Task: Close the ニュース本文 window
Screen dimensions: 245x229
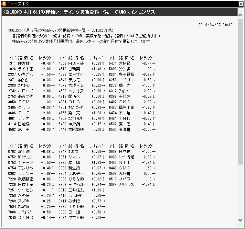Action: (x=241, y=4)
